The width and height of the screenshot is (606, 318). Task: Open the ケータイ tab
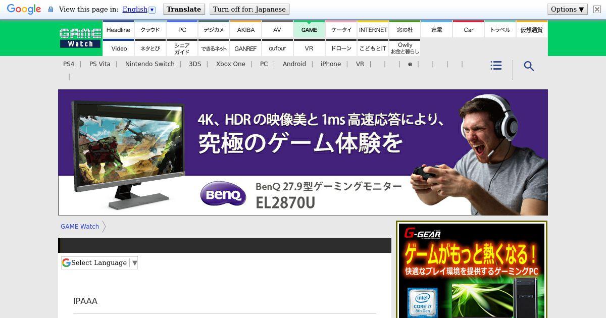pos(341,29)
